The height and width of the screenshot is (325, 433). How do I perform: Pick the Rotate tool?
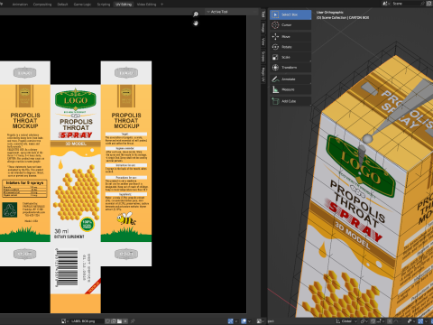290,47
